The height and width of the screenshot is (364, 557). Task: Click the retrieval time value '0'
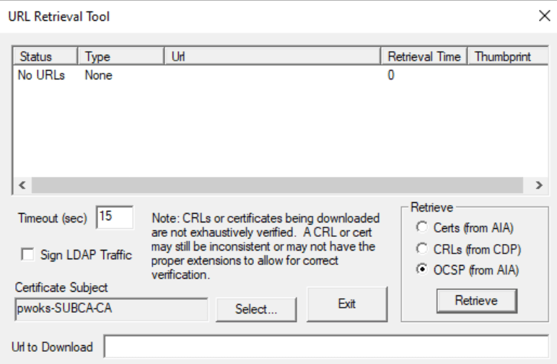391,75
